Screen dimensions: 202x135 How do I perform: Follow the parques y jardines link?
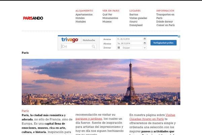click(x=89, y=118)
